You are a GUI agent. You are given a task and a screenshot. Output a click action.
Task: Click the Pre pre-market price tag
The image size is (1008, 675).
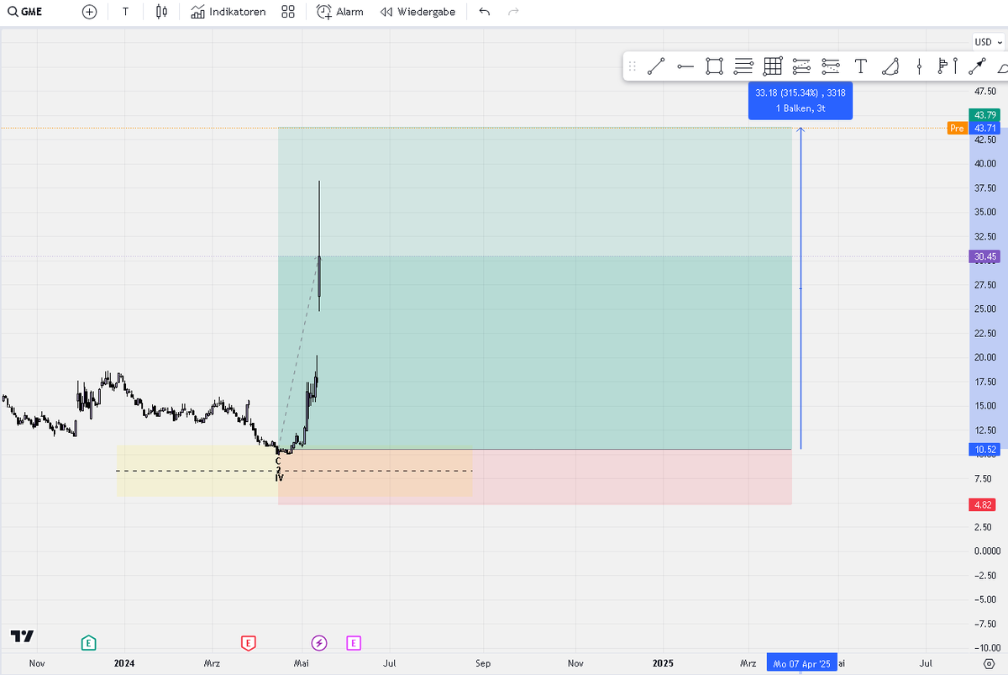957,128
